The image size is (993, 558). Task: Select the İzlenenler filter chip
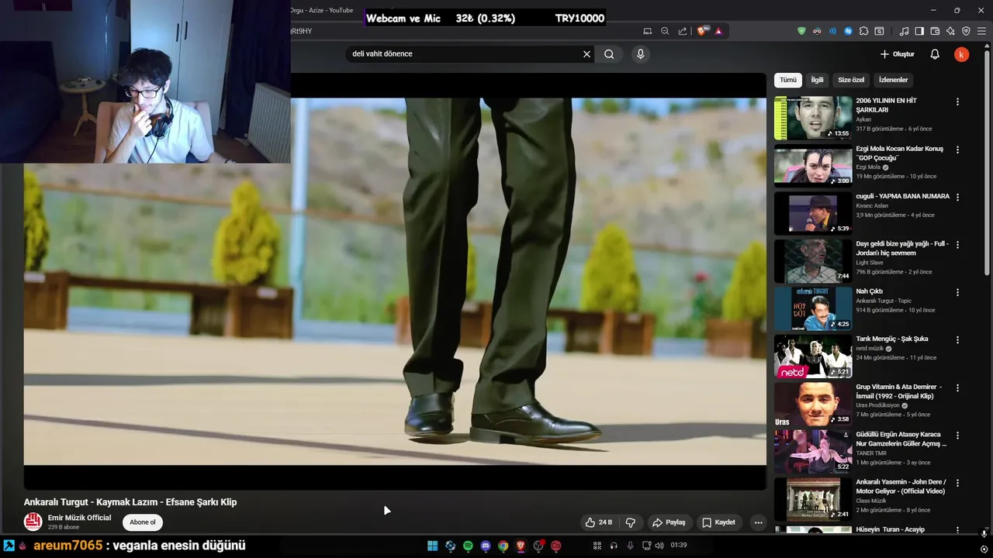pos(893,80)
